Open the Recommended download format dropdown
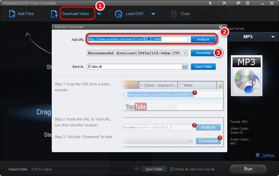Viewport: 279px width, 176px height. tap(137, 53)
